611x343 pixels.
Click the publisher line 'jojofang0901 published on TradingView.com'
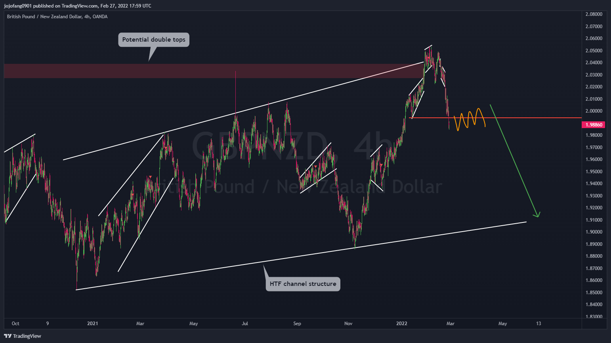(51, 6)
